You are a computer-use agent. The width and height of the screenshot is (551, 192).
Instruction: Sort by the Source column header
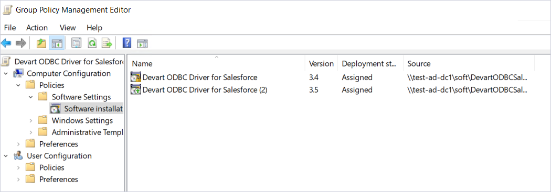point(469,63)
